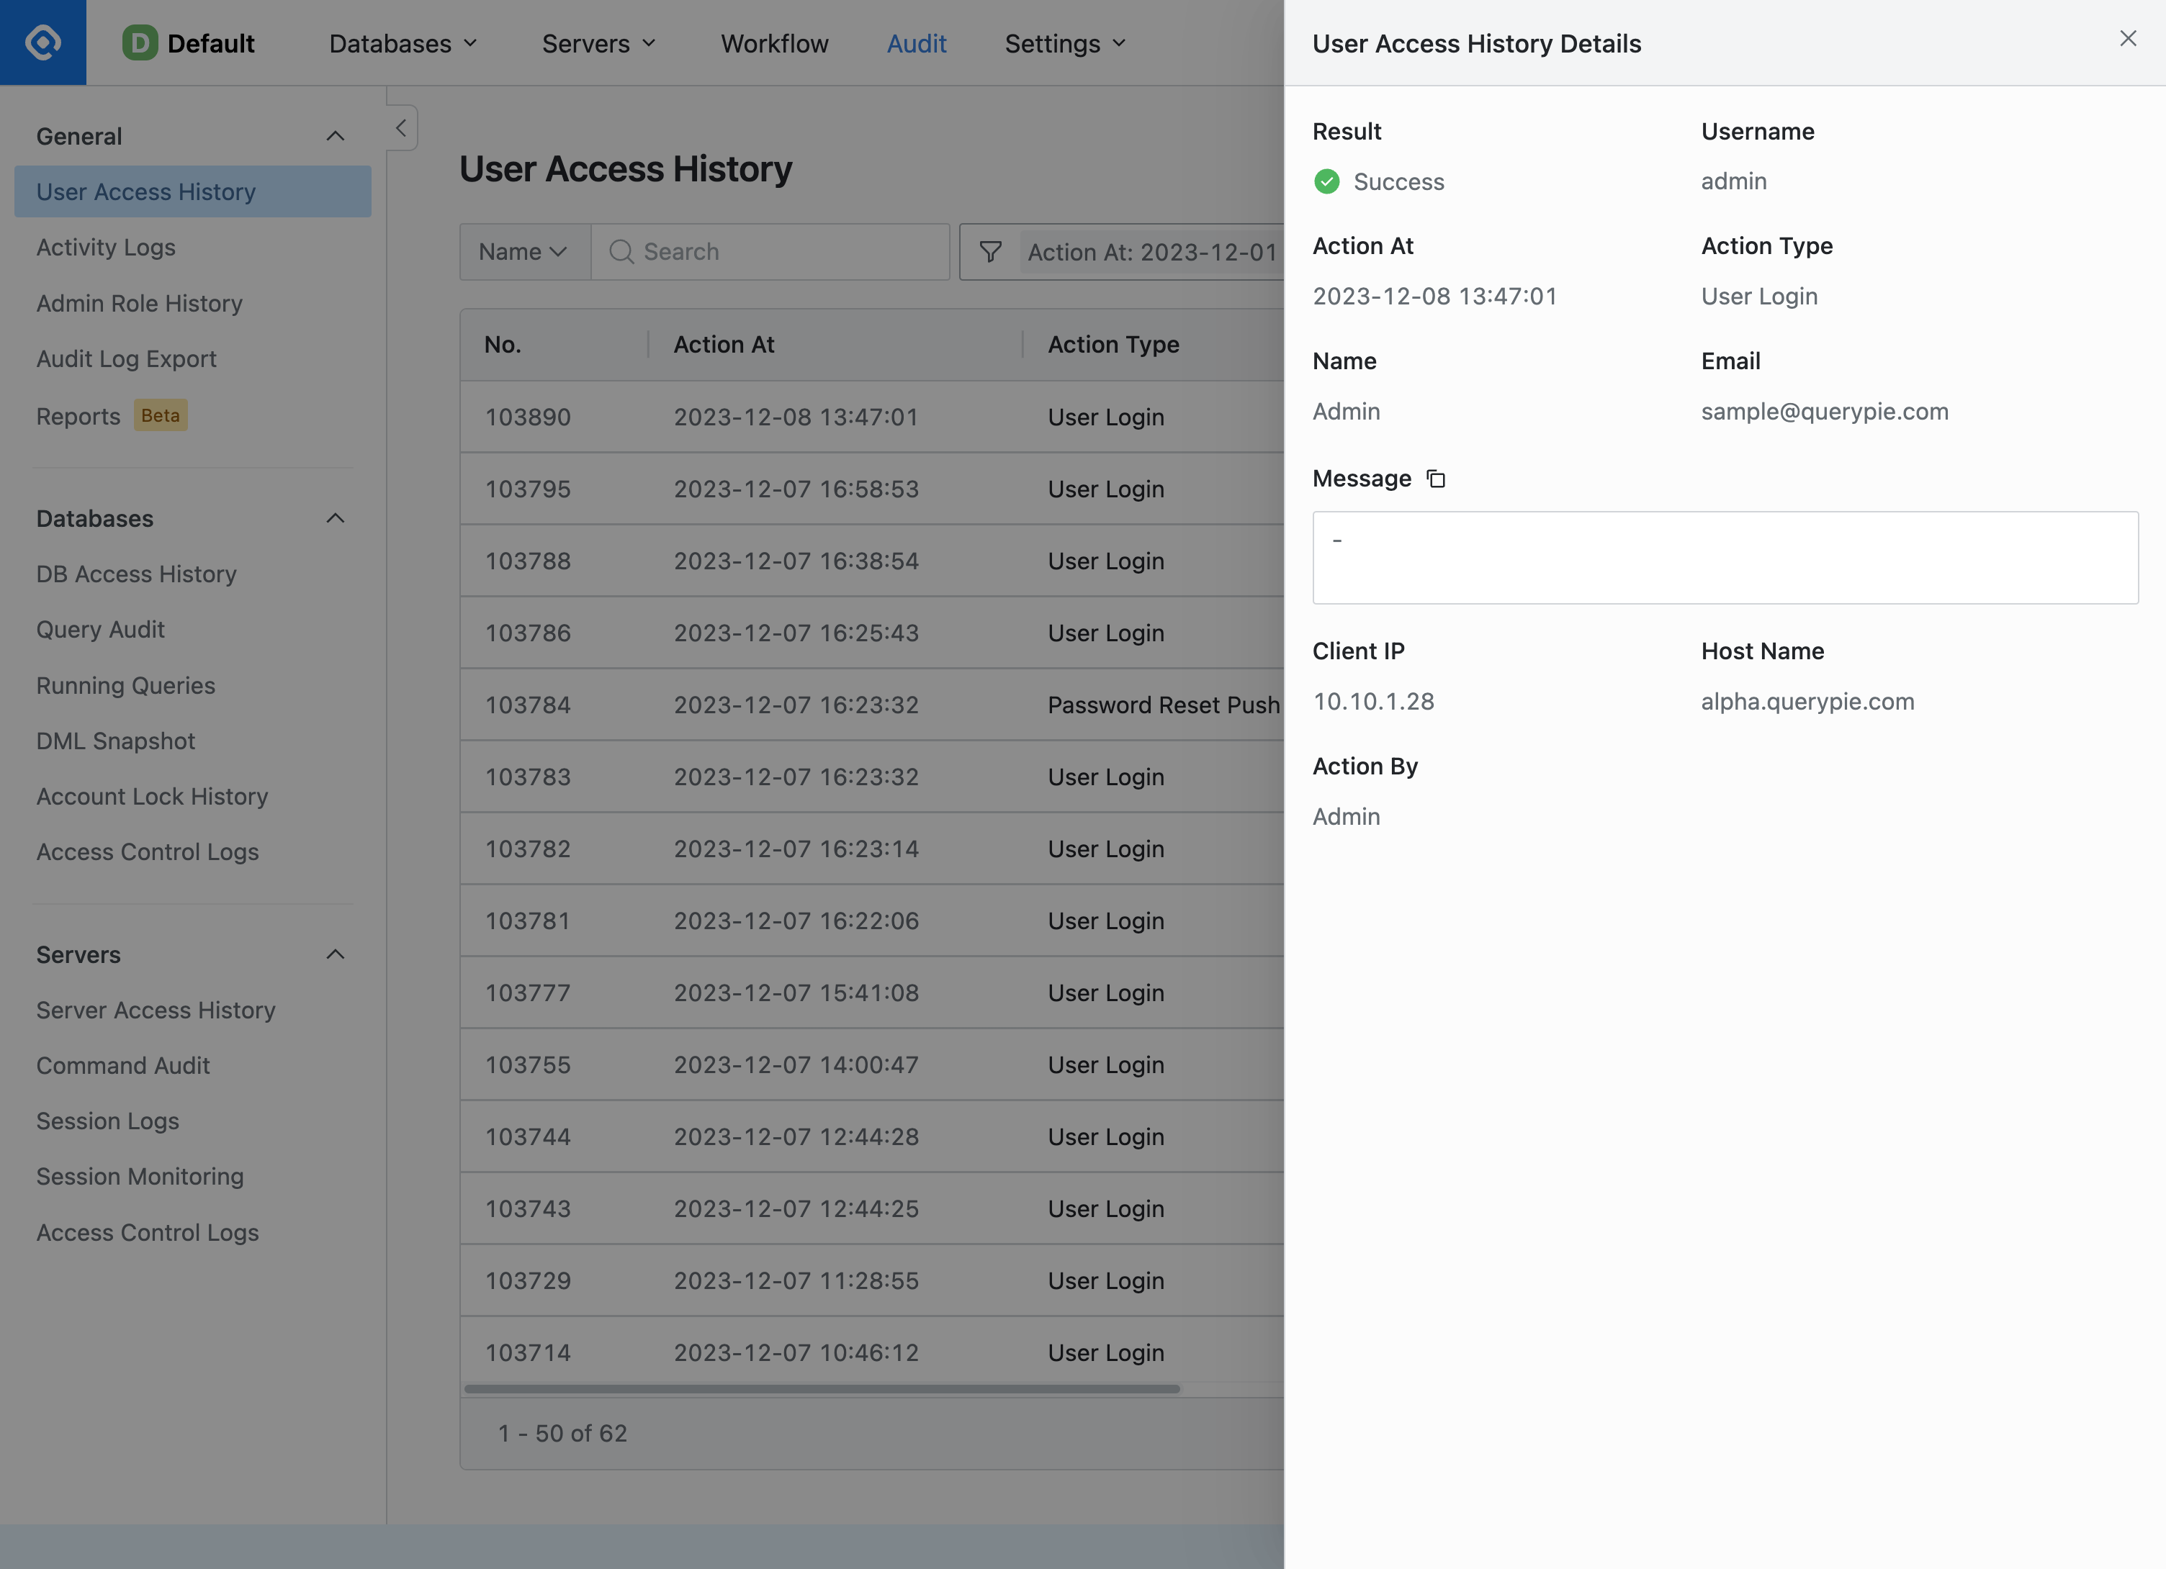Screen dimensions: 2166x1569
Task: Click the search magnifier icon
Action: coord(621,252)
